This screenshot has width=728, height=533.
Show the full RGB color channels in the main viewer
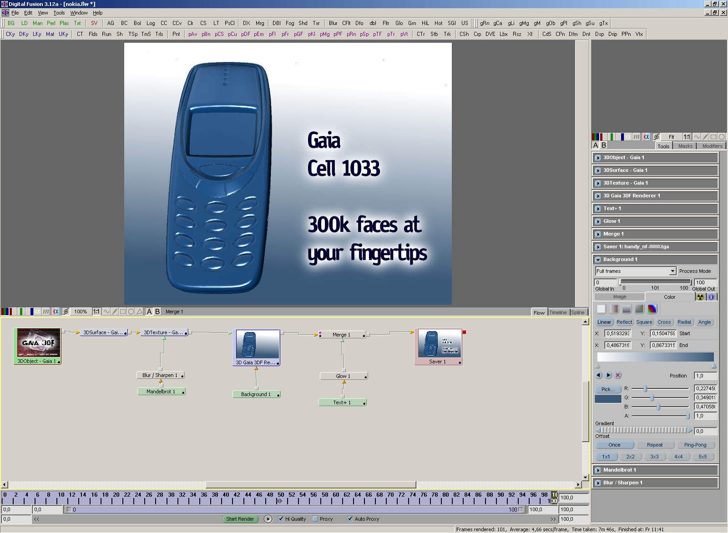(x=5, y=312)
